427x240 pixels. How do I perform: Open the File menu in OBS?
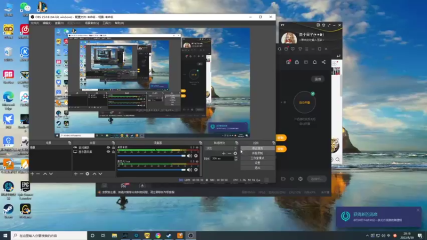[35, 23]
